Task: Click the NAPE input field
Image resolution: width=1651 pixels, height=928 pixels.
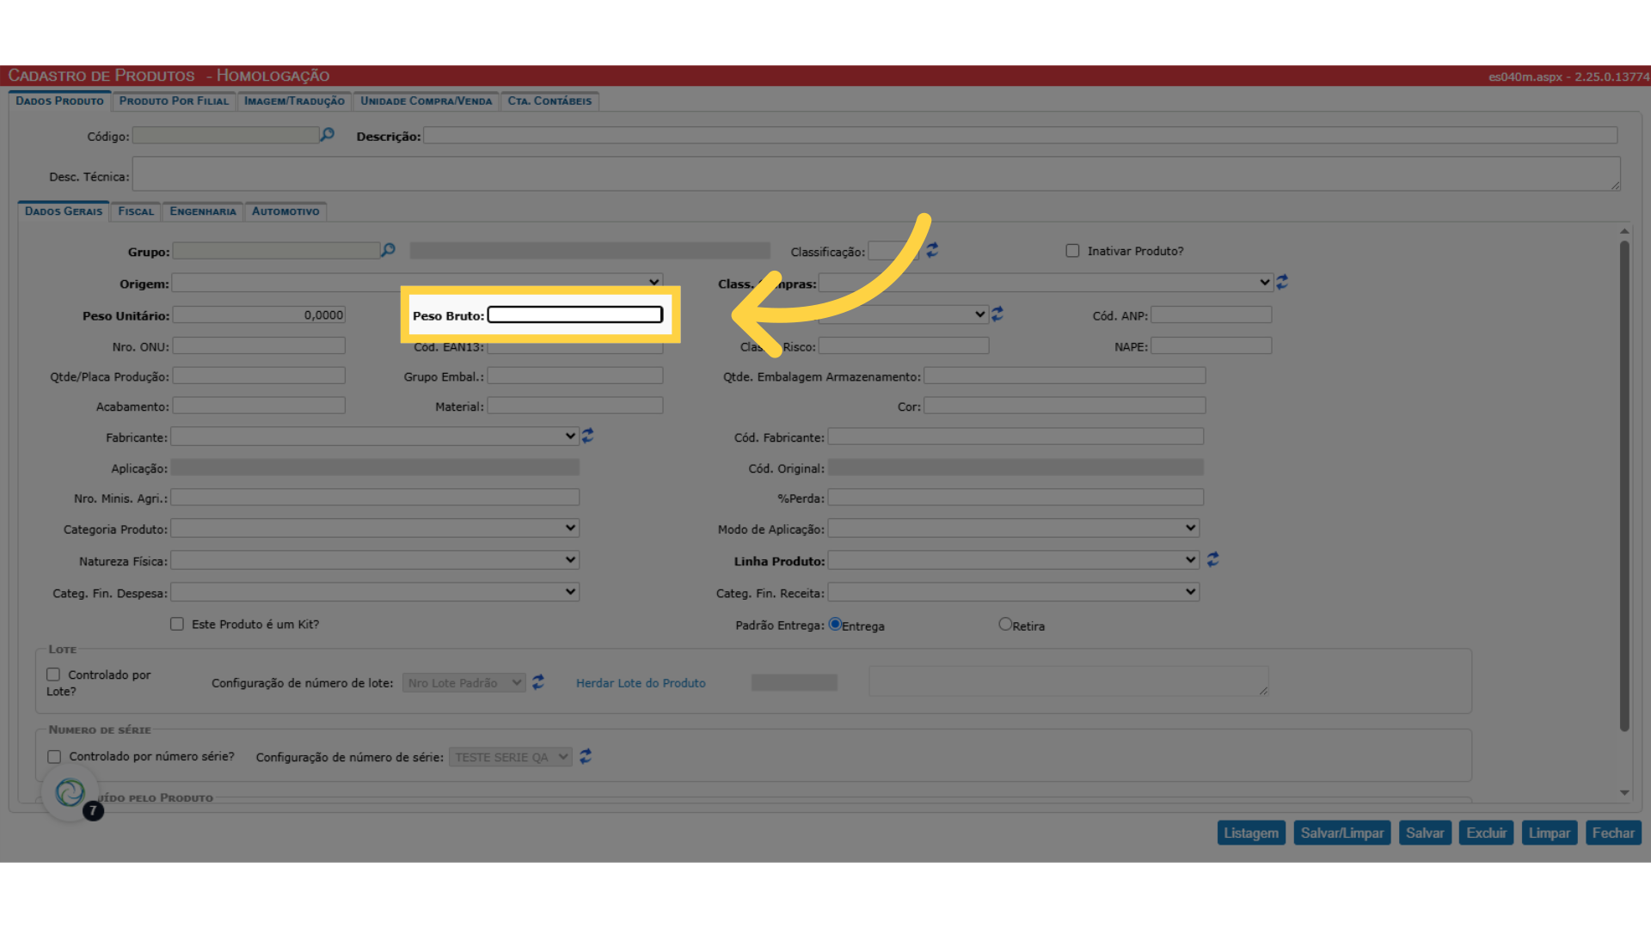Action: tap(1212, 345)
